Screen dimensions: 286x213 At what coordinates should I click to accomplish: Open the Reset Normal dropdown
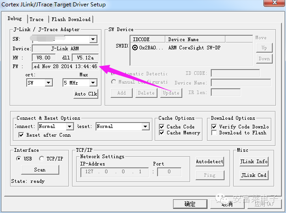coord(146,127)
